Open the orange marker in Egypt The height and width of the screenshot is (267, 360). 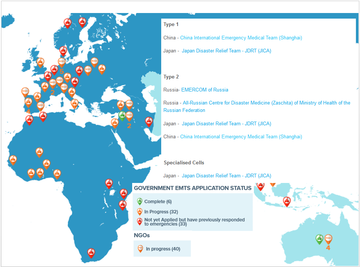click(x=115, y=123)
